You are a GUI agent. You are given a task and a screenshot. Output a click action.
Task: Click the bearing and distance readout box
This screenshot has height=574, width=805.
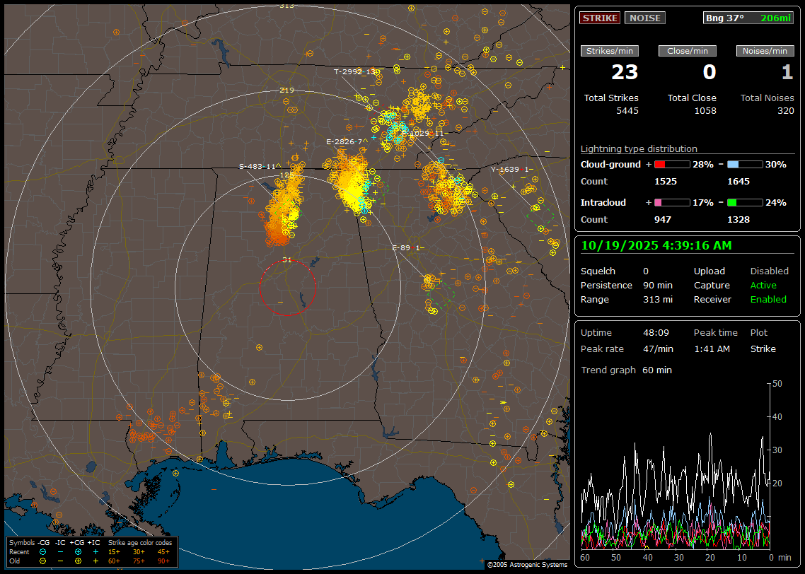748,18
